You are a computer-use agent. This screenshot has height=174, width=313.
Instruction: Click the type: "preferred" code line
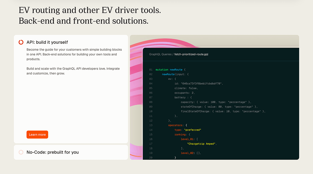tap(187, 130)
